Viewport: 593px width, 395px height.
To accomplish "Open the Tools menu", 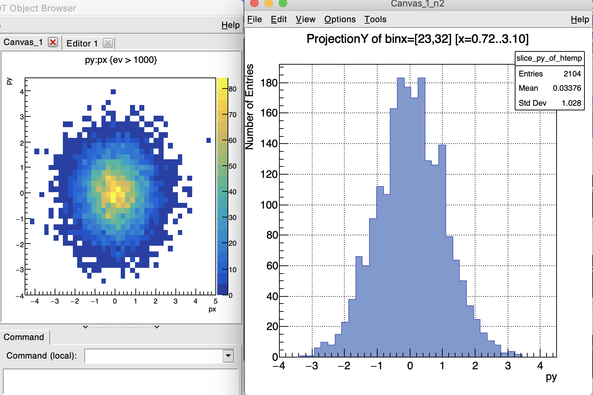I will click(x=375, y=19).
